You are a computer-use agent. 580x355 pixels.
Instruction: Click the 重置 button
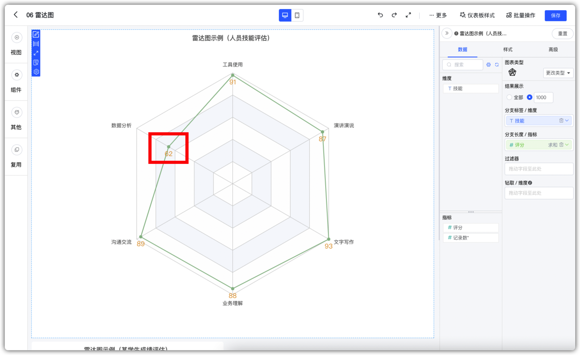[x=562, y=34]
